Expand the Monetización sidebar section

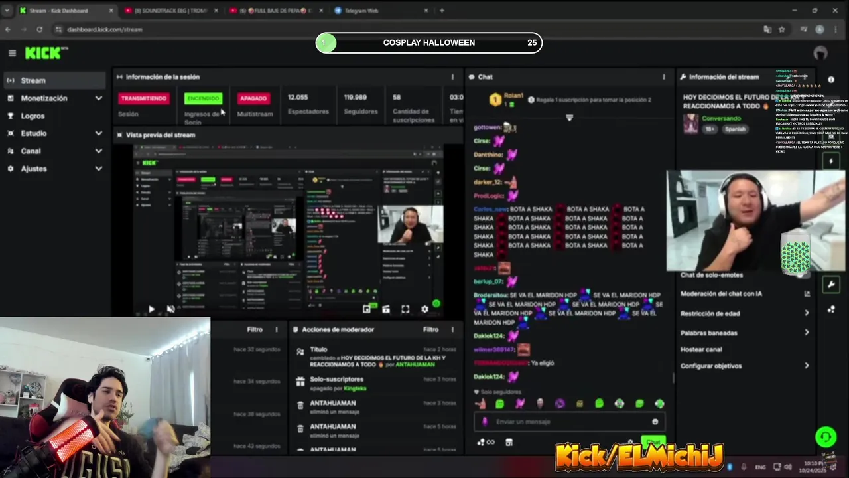(x=53, y=98)
